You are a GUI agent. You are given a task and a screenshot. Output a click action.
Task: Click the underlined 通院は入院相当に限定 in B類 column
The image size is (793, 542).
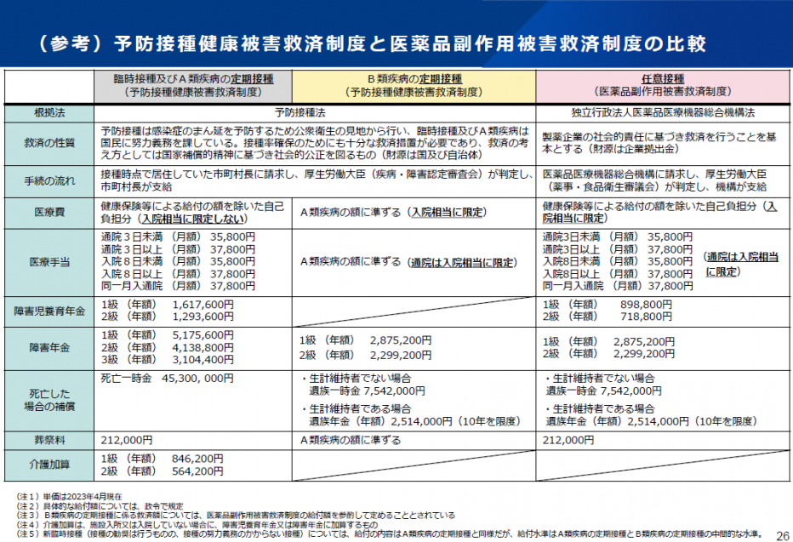tap(462, 263)
